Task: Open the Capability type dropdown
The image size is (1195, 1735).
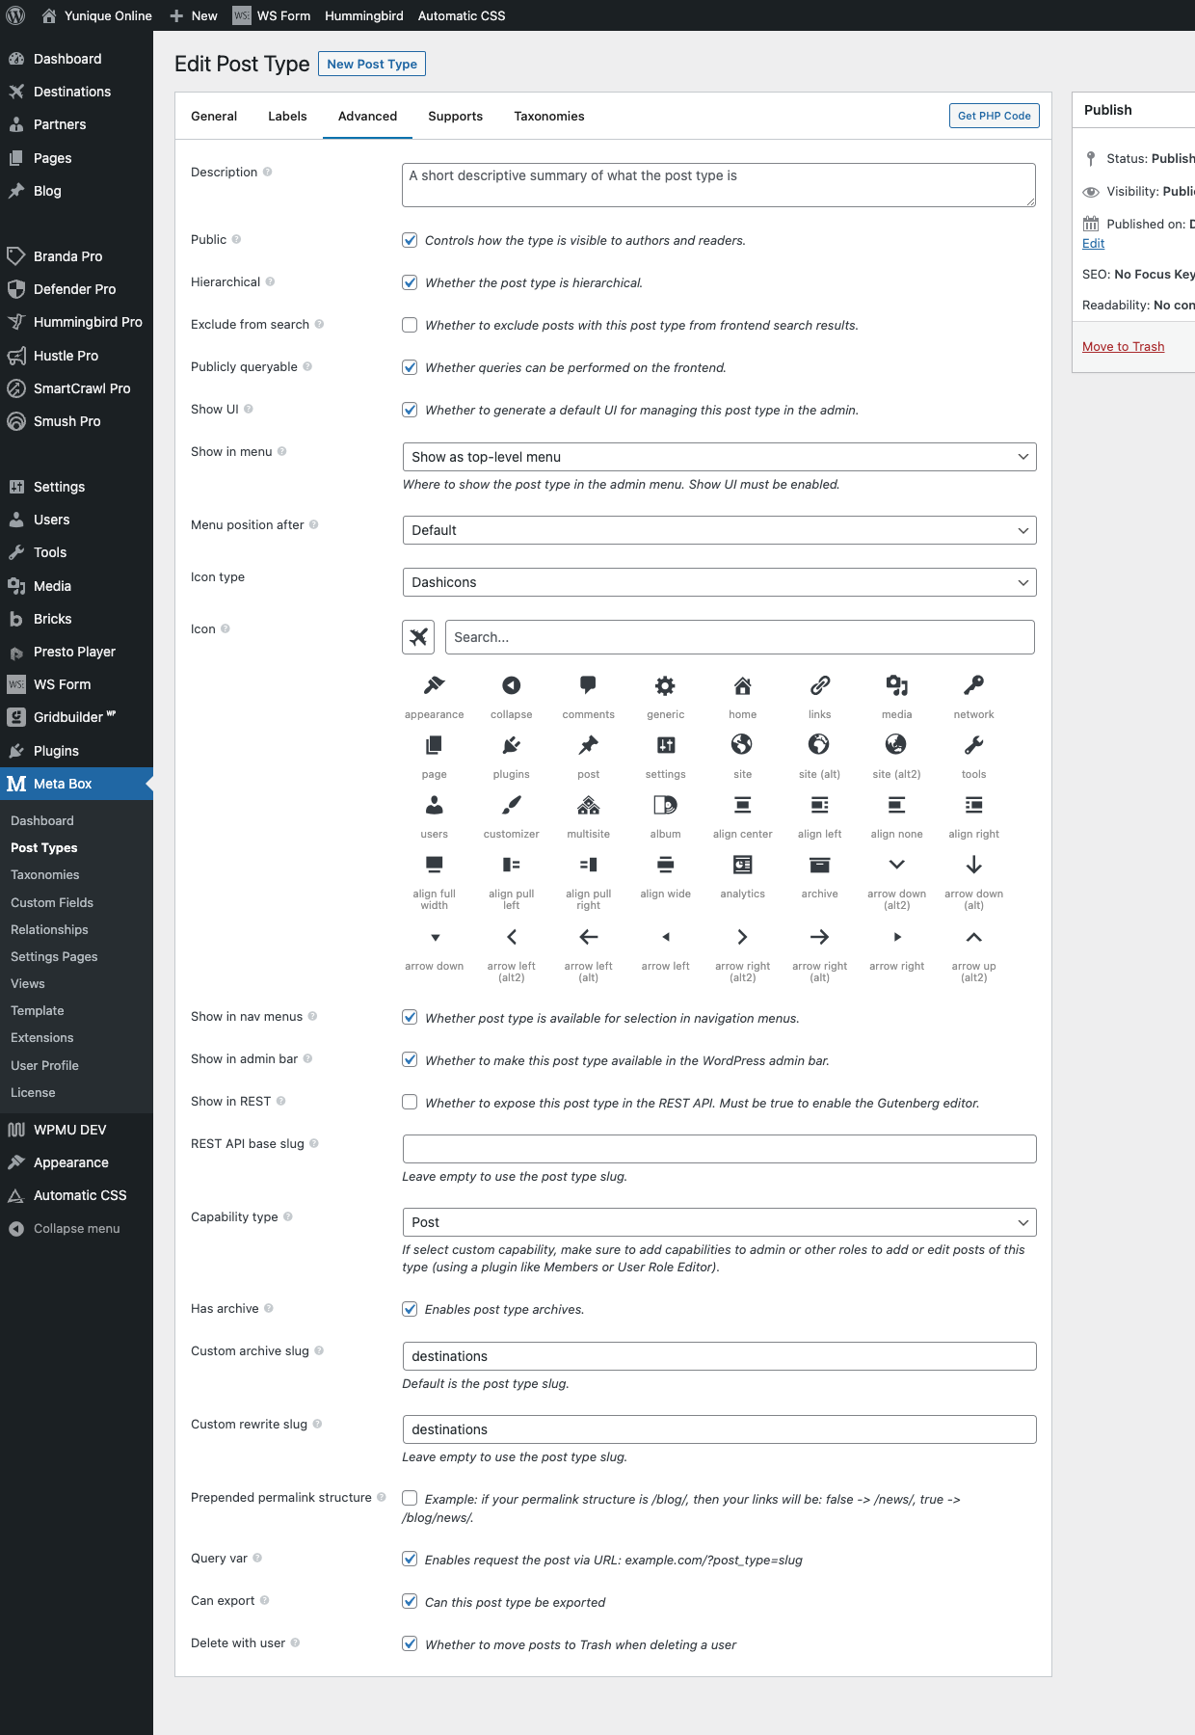Action: point(719,1222)
